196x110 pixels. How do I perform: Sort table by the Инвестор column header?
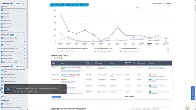[x=151, y=63]
